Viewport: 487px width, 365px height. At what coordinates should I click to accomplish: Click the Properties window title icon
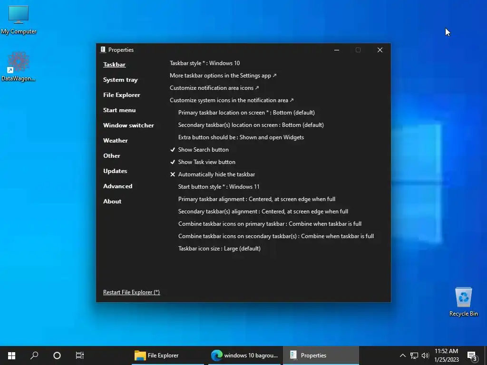coord(103,49)
